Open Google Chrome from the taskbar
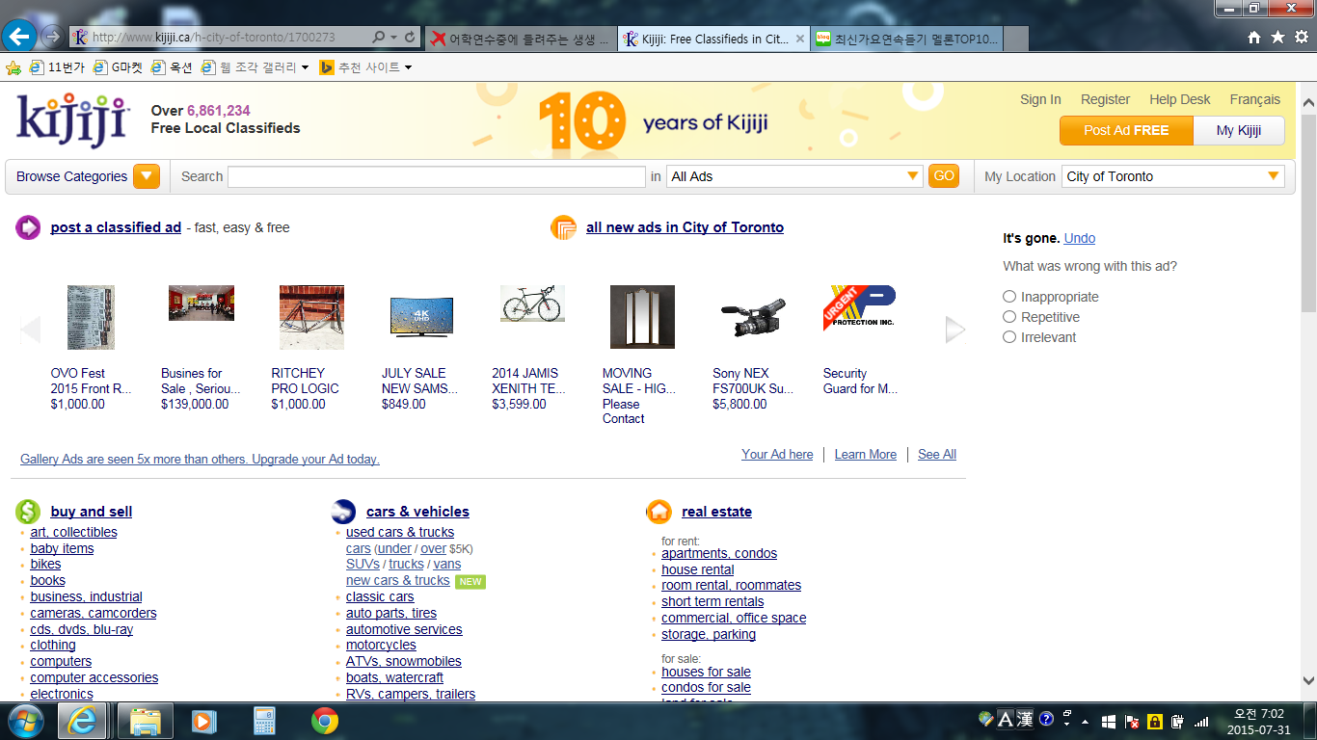Screen dimensions: 1317x740 [x=325, y=721]
